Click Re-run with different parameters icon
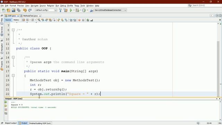222x125 pixels. point(6,106)
